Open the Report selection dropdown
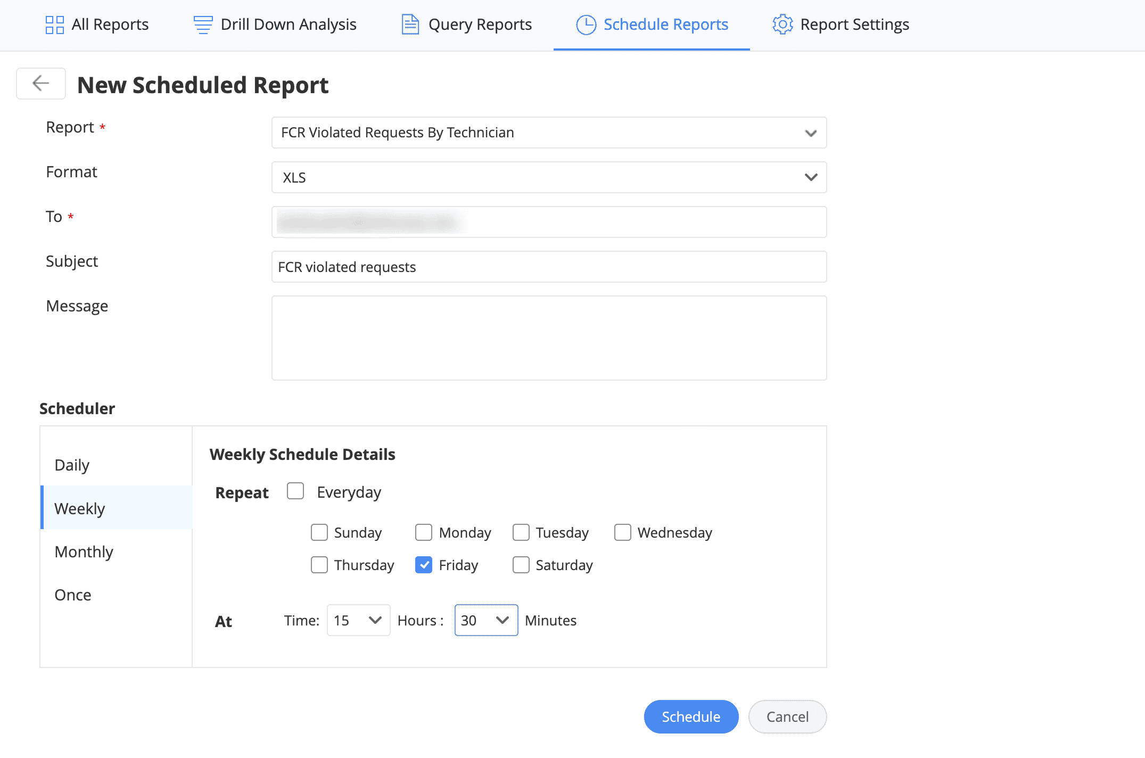Screen dimensions: 1145x758 (x=548, y=133)
